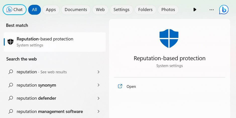
Task: Choose the Photos filter tab
Action: click(168, 10)
